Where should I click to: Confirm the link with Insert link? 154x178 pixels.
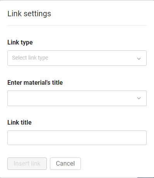[27, 164]
